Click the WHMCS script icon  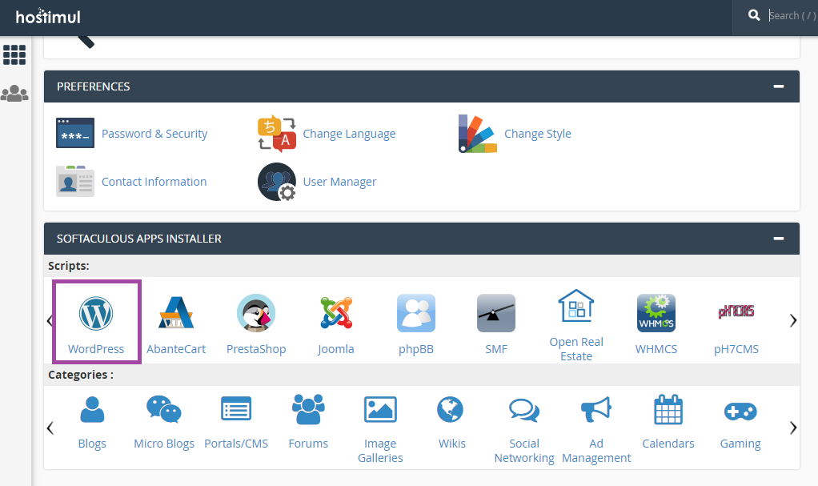pyautogui.click(x=656, y=313)
